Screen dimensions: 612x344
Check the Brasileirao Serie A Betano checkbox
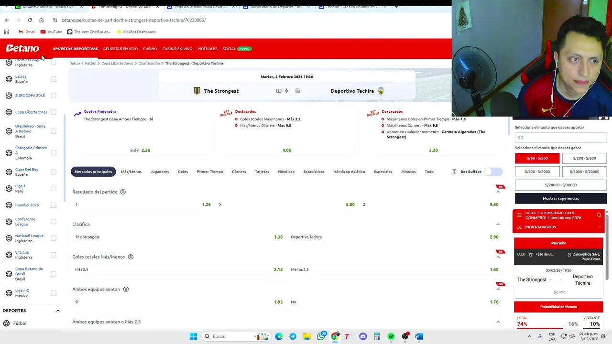(x=54, y=131)
